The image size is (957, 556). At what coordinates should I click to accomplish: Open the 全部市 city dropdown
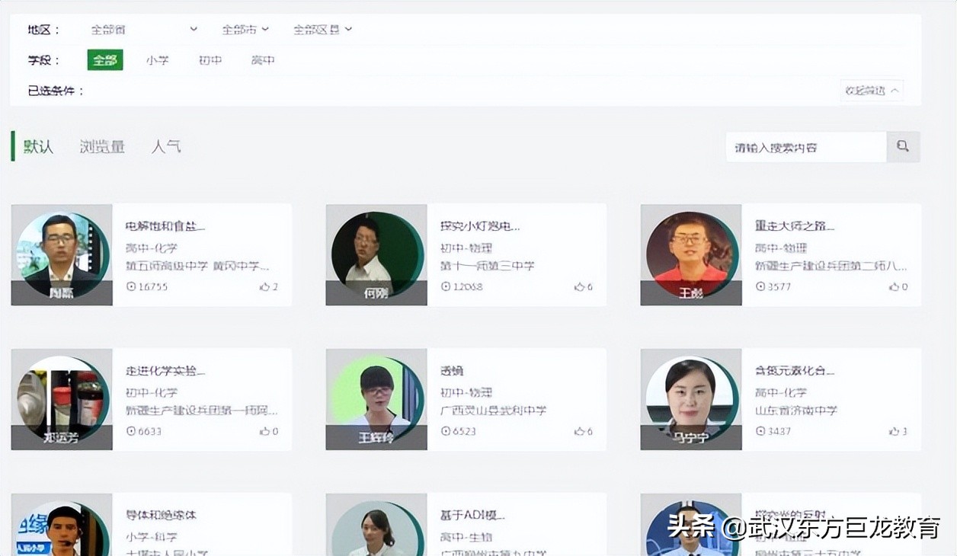242,29
